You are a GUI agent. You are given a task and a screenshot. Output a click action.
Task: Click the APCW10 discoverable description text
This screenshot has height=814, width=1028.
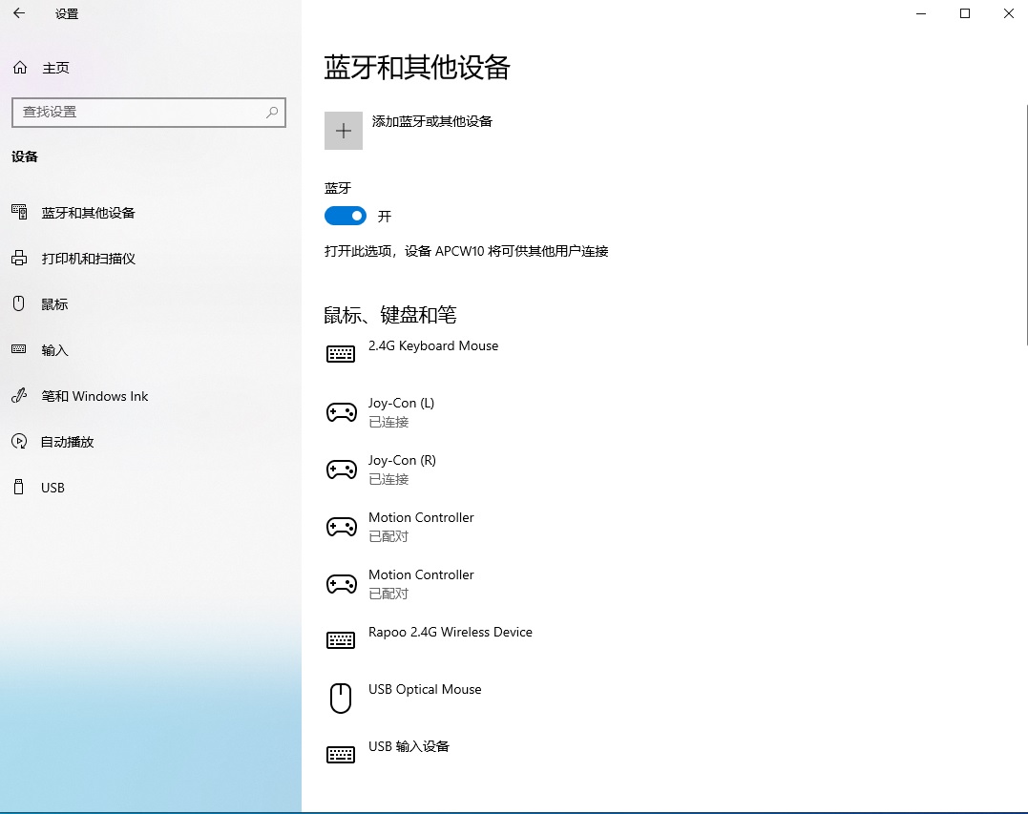(x=466, y=251)
